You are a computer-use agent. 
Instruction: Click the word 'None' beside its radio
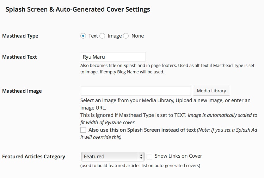point(137,36)
